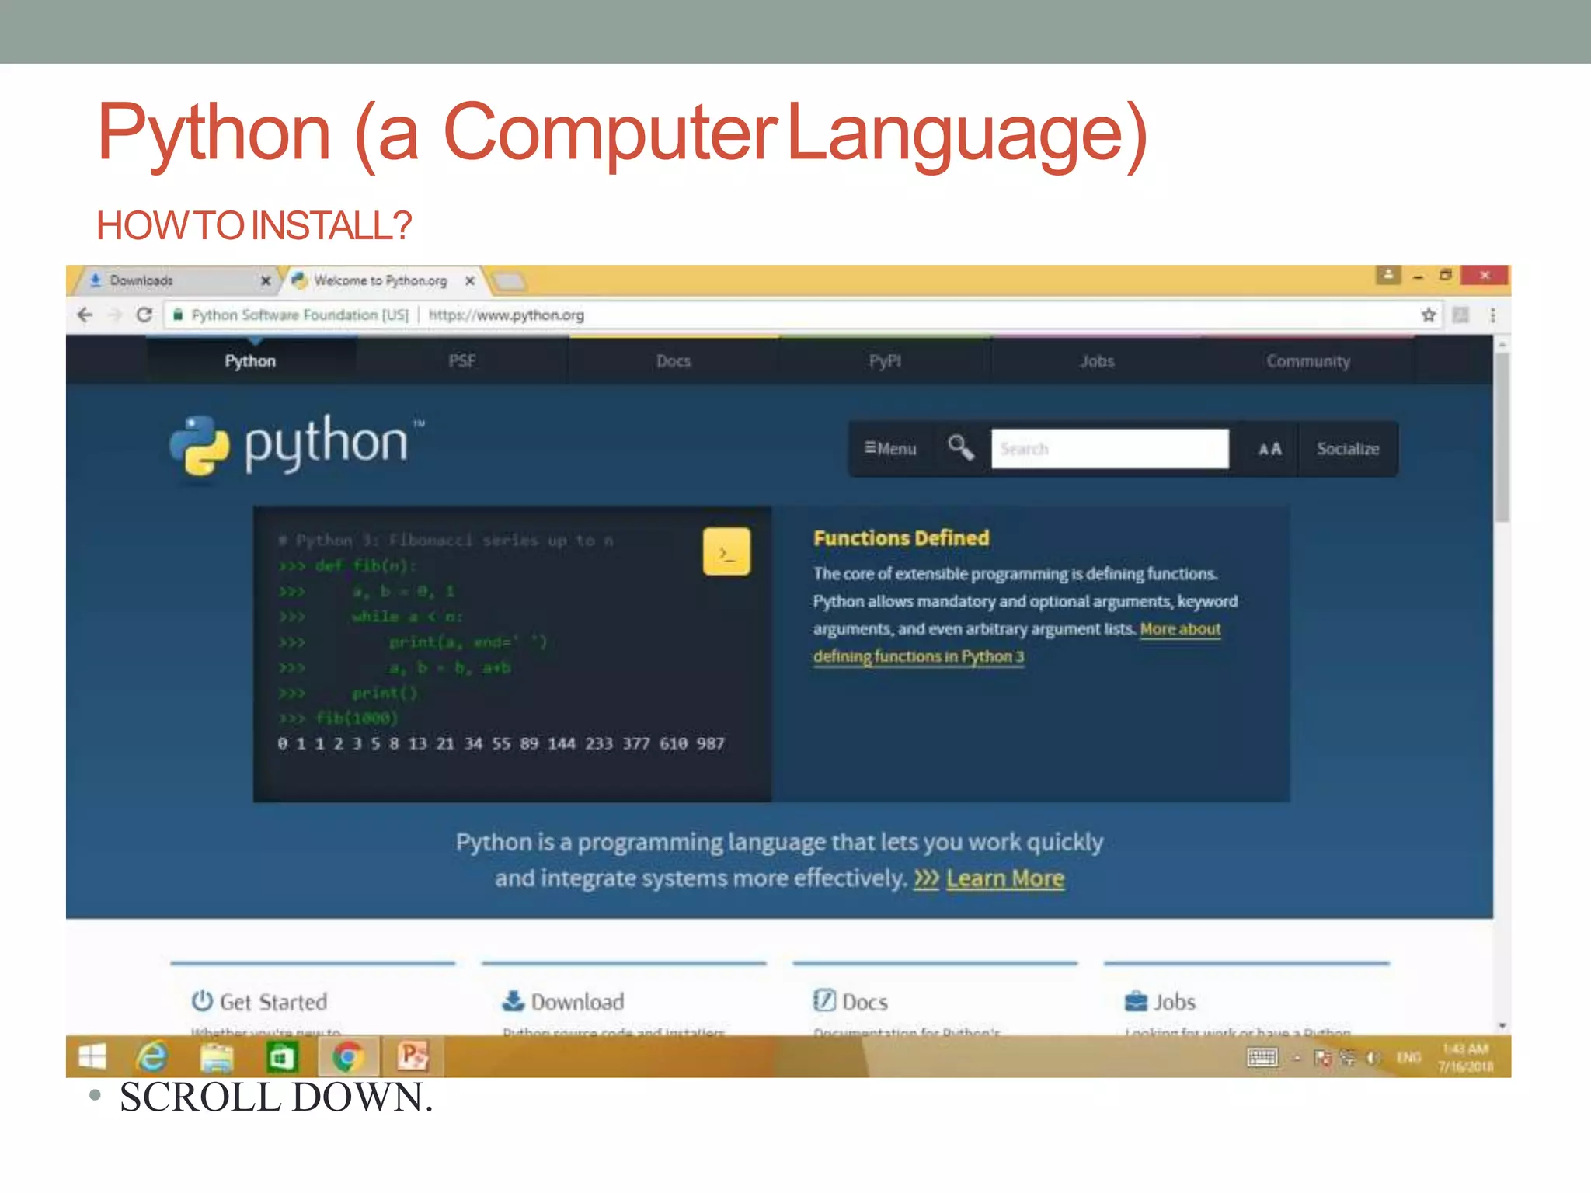Click the Chrome user profile icon
Image resolution: width=1591 pixels, height=1193 pixels.
(1388, 275)
